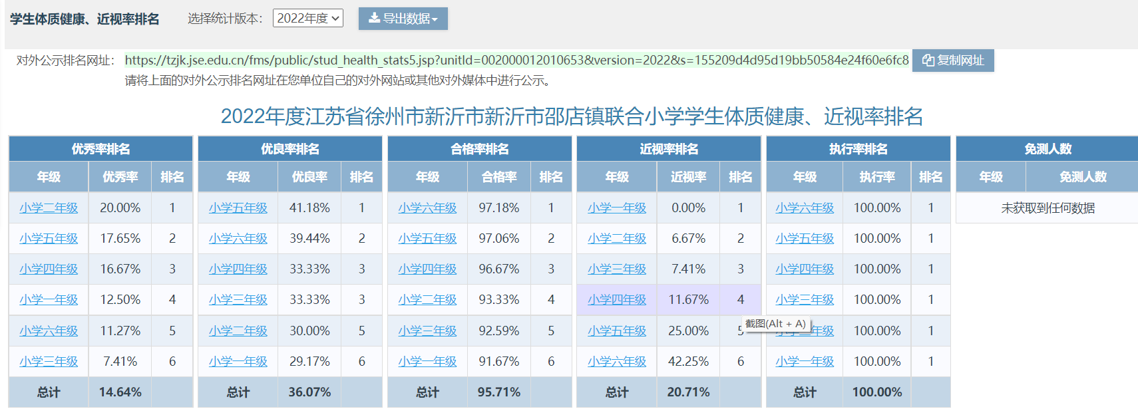Click the 未获取到任何数据 message
Screen dimensions: 1138x417
tap(1048, 208)
